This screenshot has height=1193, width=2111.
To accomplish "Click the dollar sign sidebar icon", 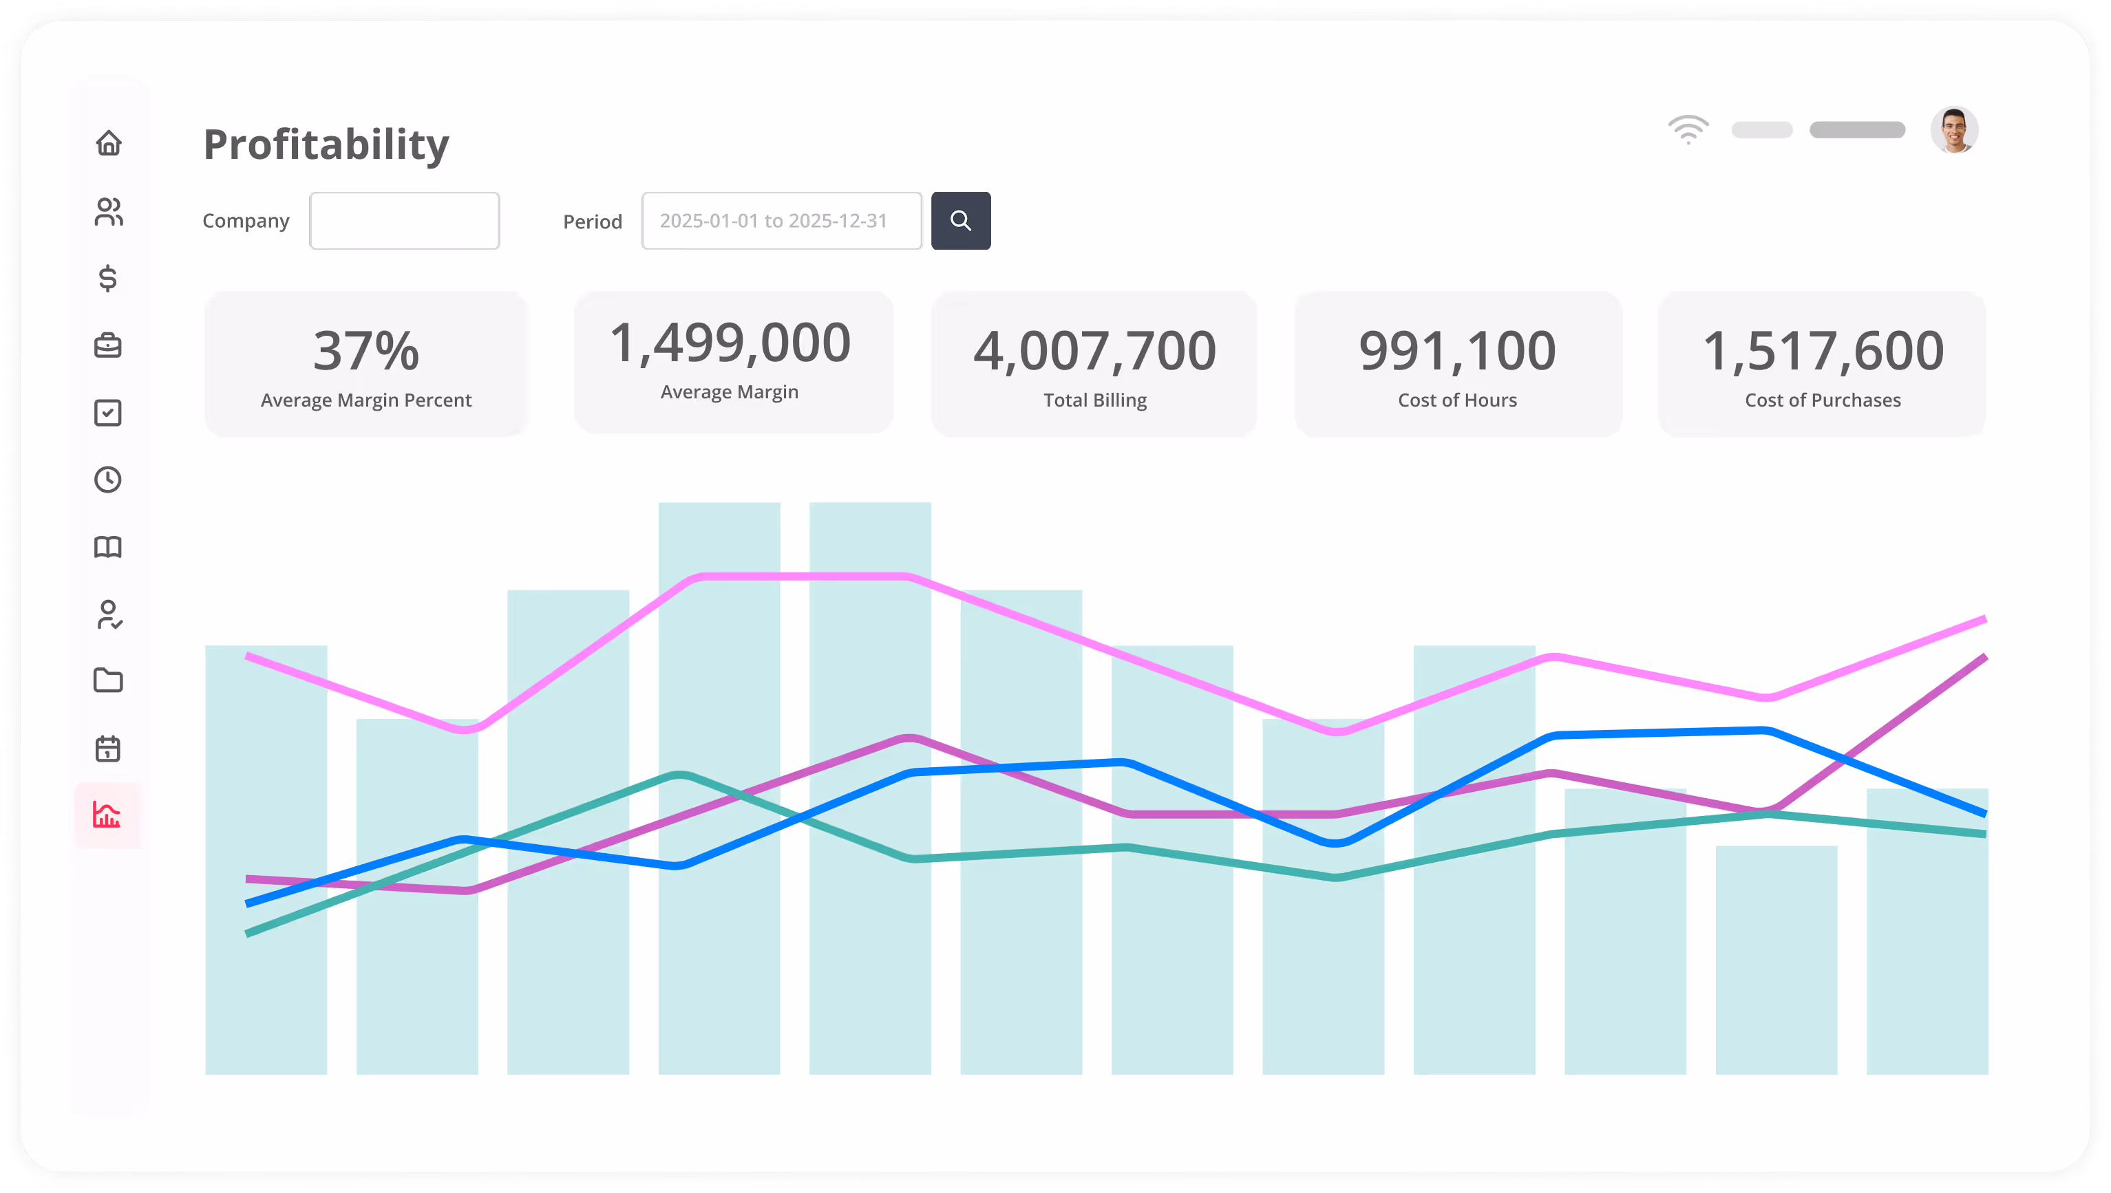I will (x=108, y=279).
